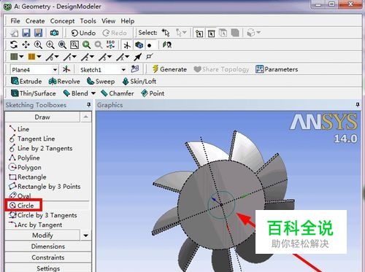Toggle the edge selection filter
The height and width of the screenshot is (272, 365).
[211, 33]
